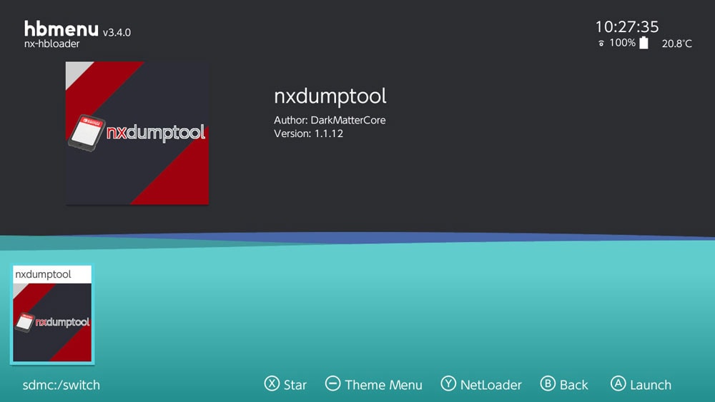Go Back using footer label
This screenshot has width=715, height=402.
[x=573, y=385]
